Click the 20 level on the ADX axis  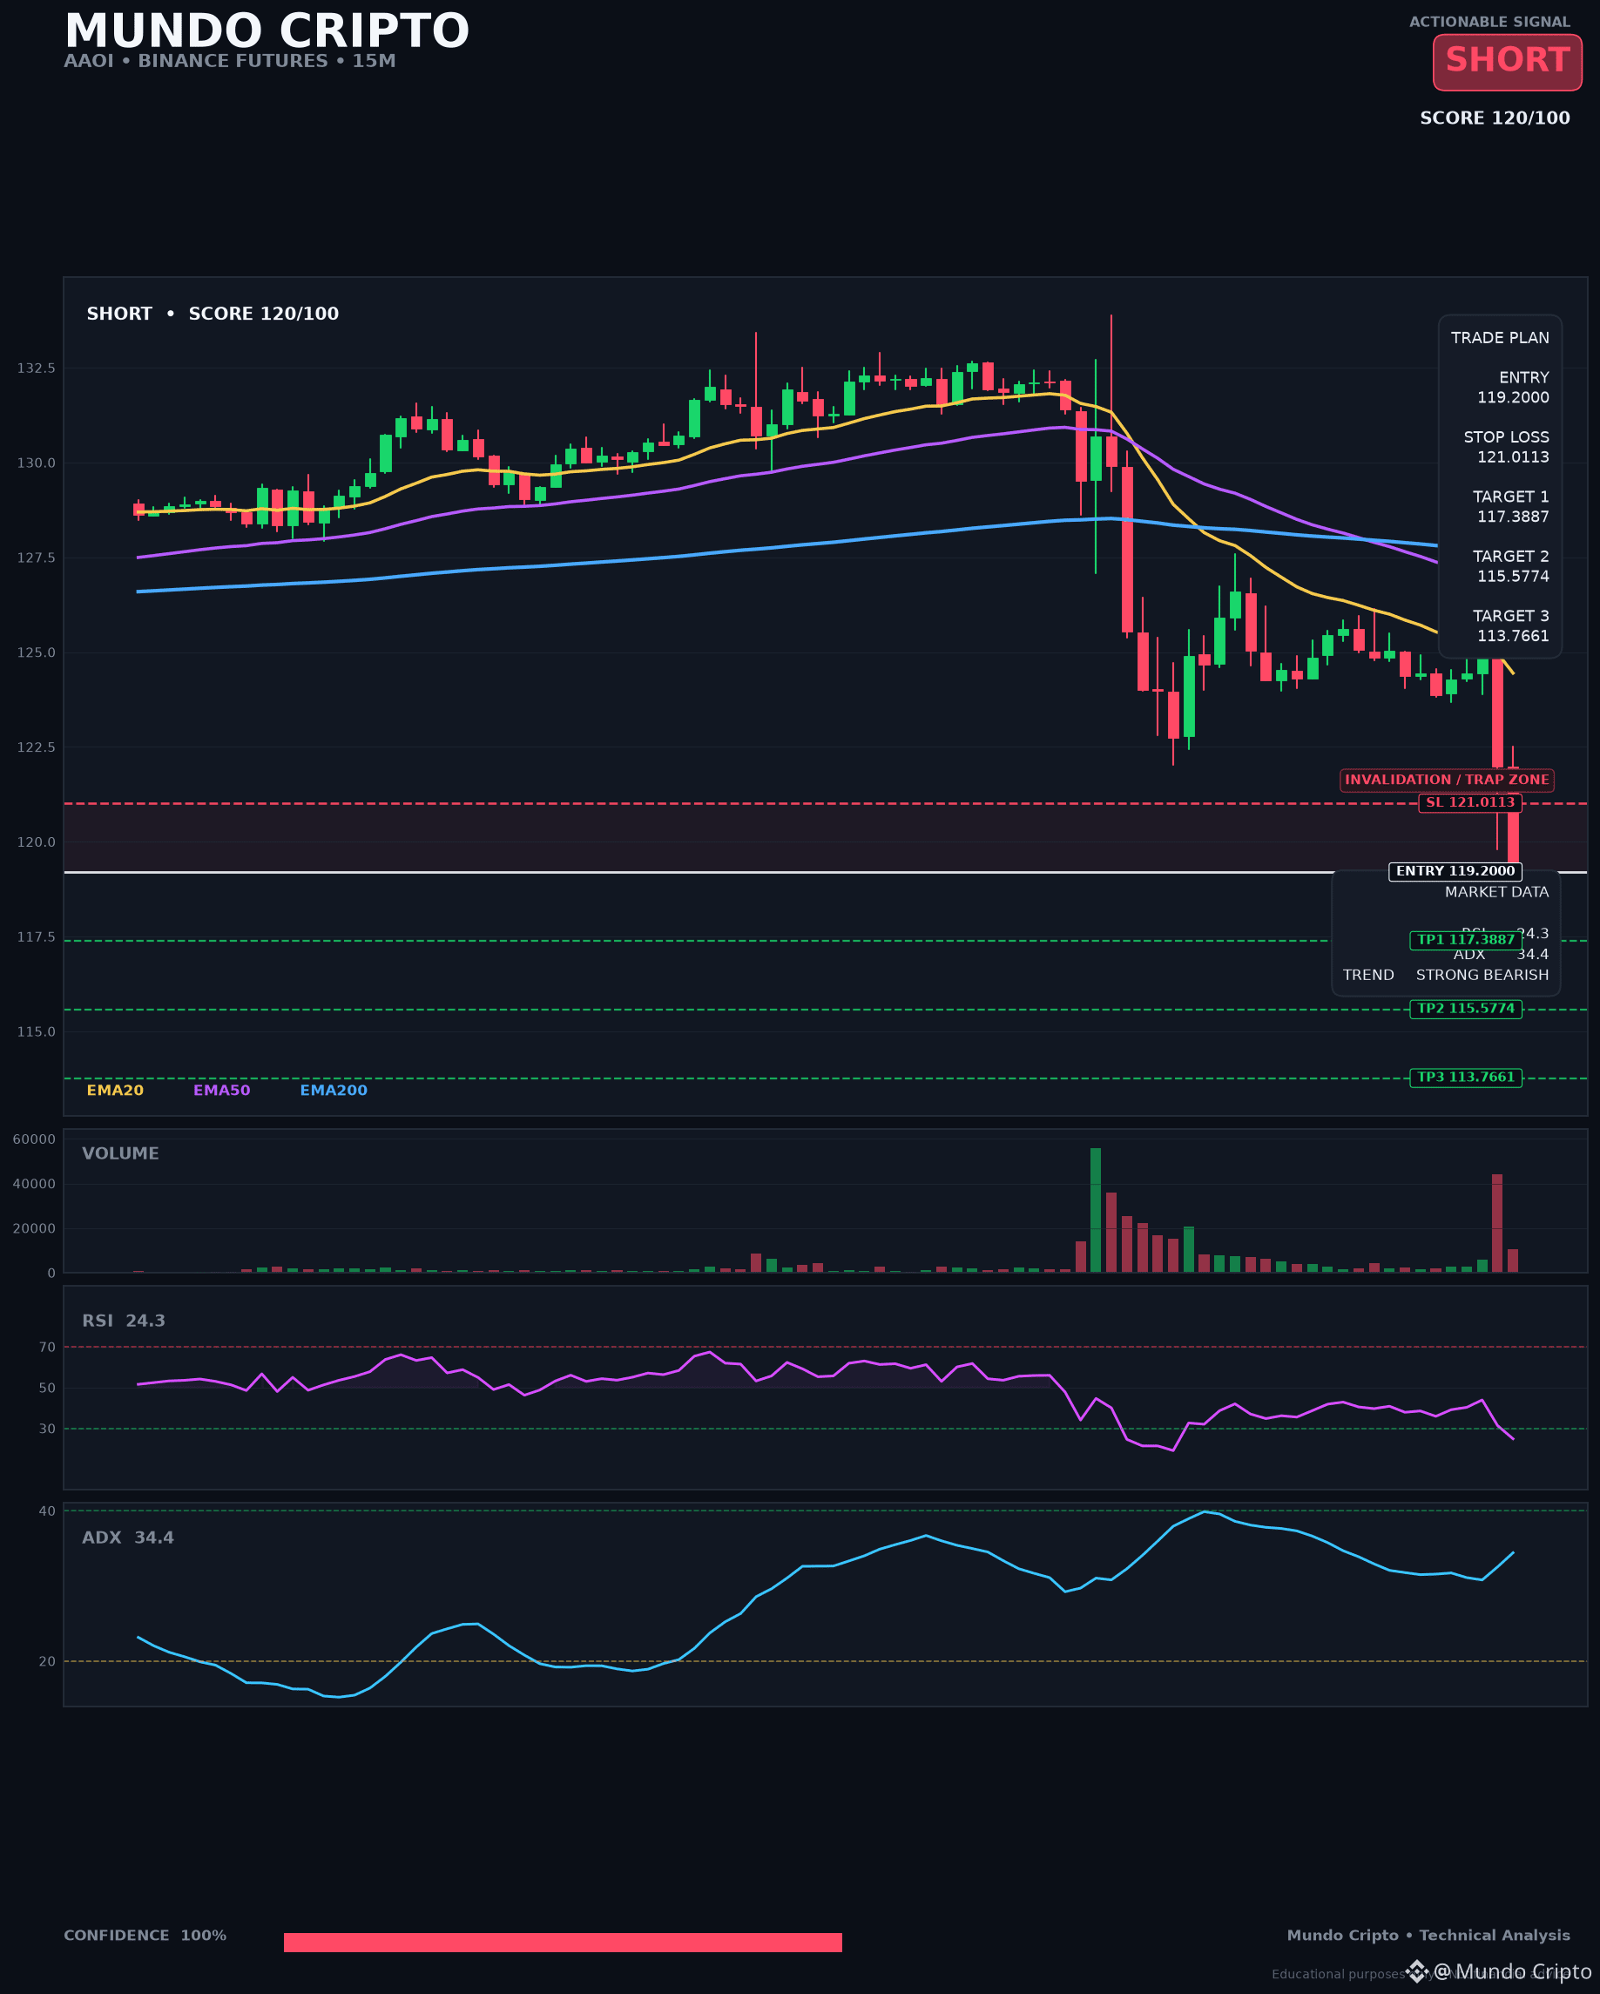(x=47, y=1662)
